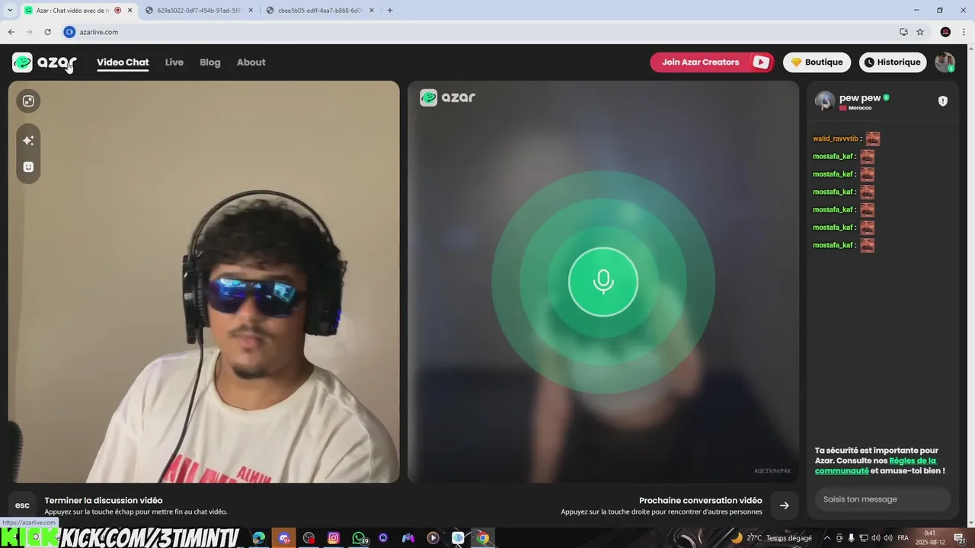Switch to the cbee5b05 browser tab
Viewport: 975px width, 548px height.
coord(319,11)
